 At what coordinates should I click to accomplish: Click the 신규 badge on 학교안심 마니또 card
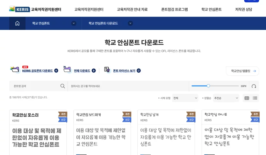pos(255,120)
